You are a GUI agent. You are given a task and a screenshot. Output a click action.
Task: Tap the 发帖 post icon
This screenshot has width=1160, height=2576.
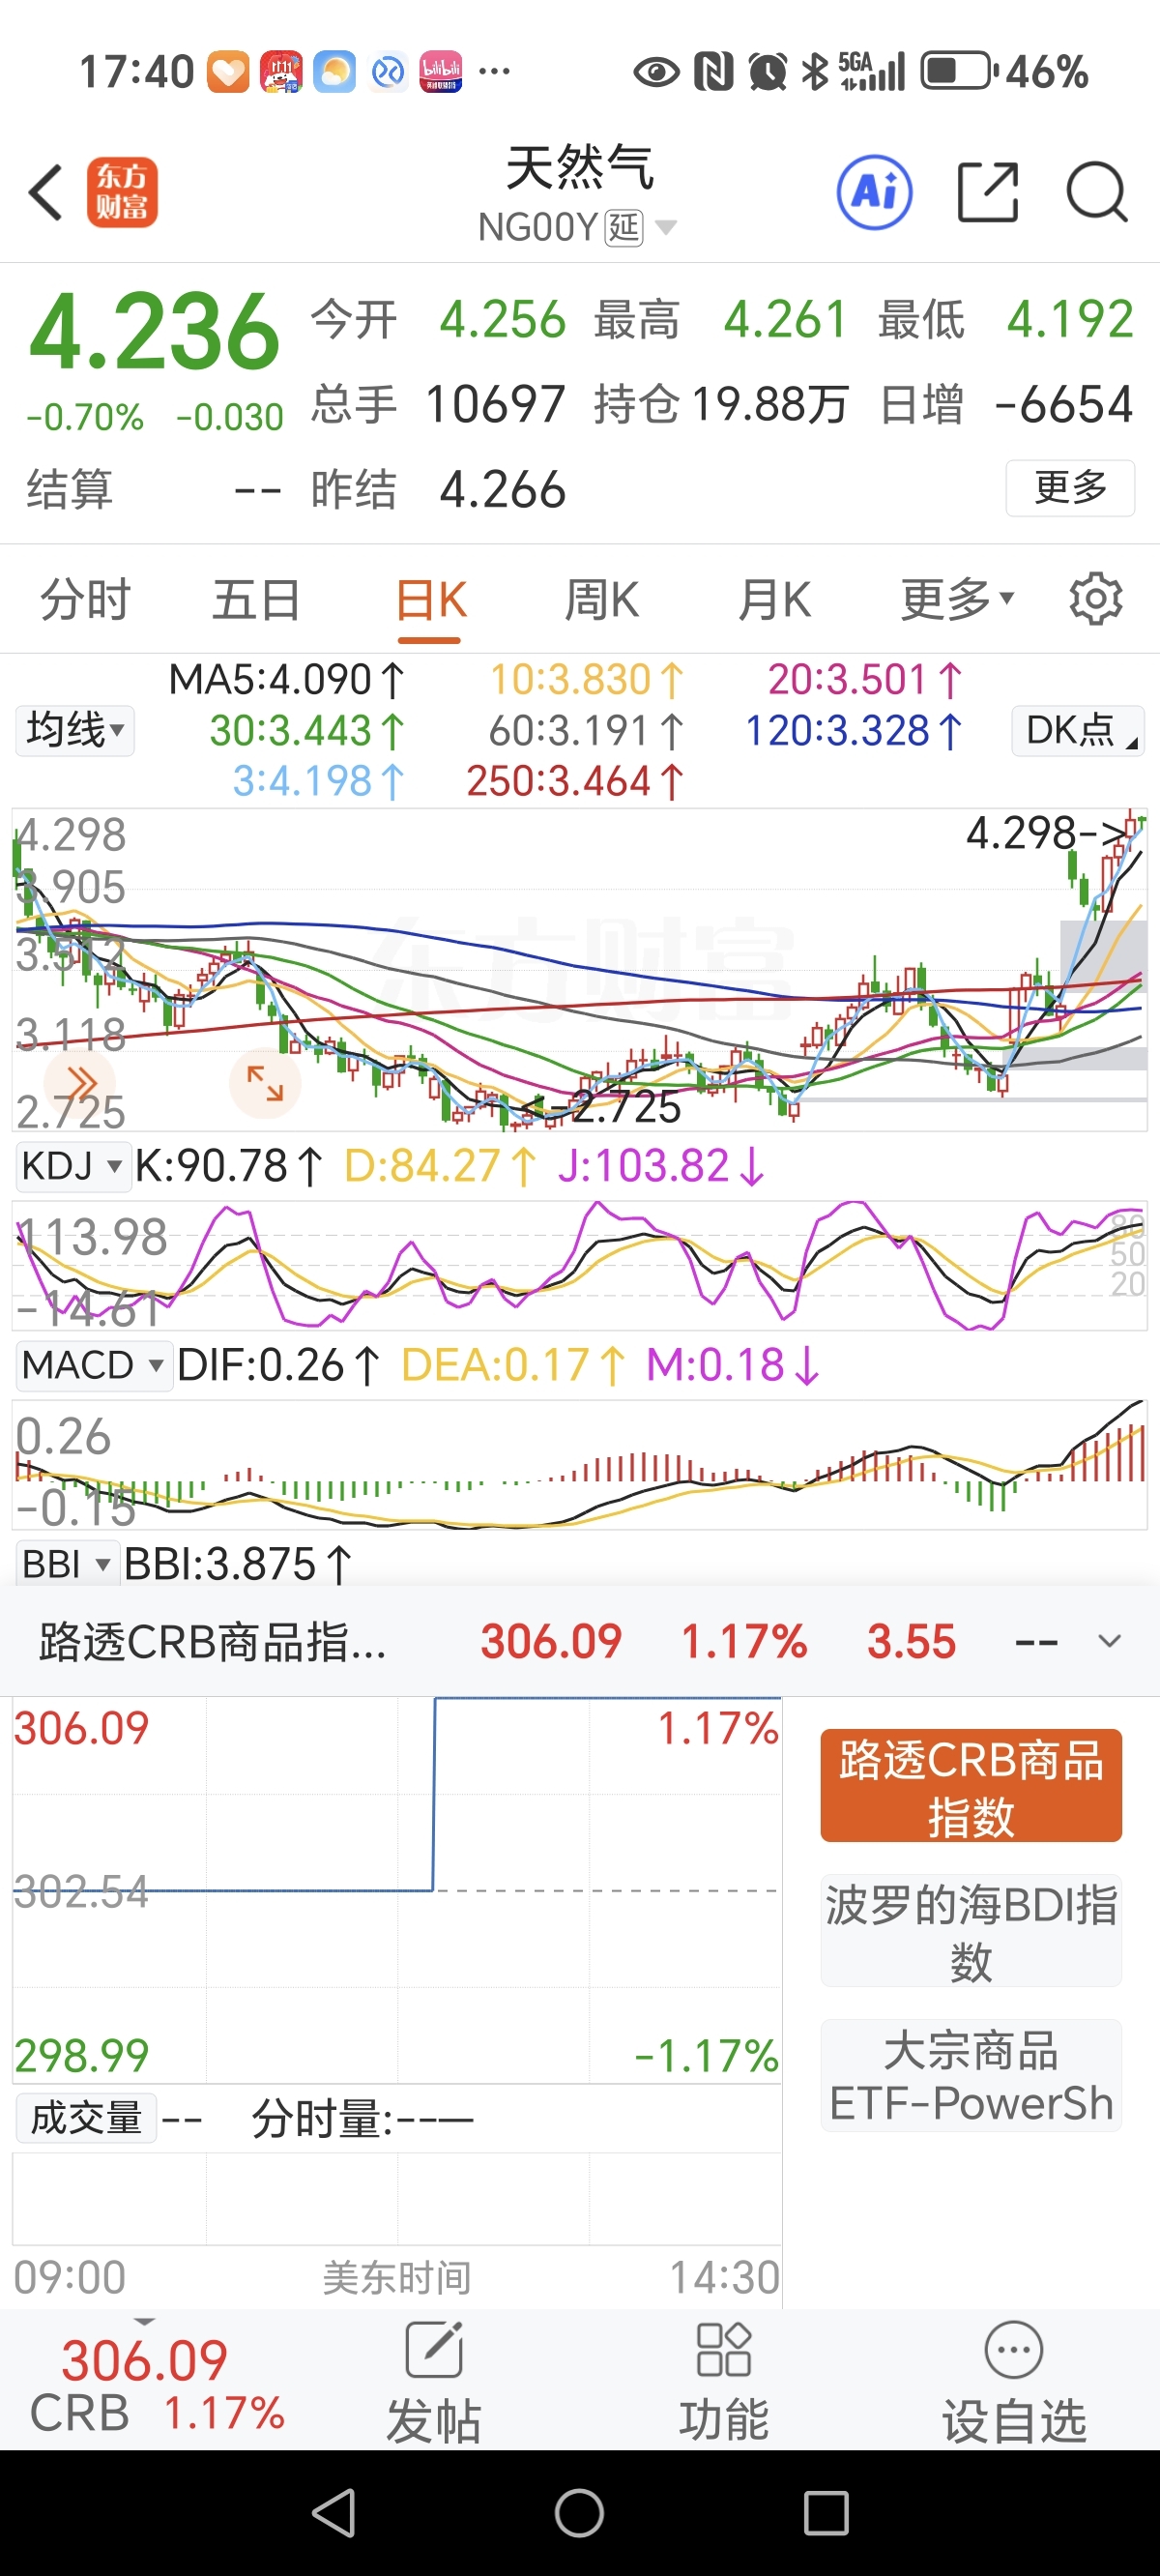pyautogui.click(x=434, y=2383)
